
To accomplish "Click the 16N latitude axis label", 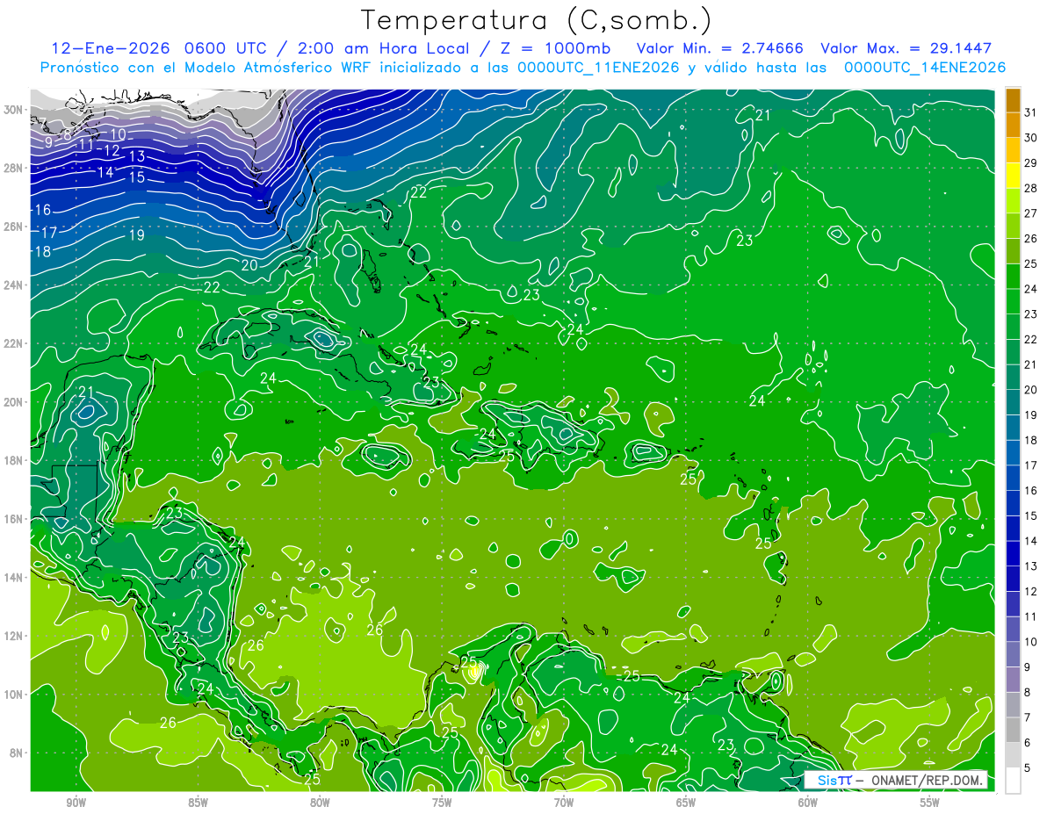I will [x=15, y=519].
